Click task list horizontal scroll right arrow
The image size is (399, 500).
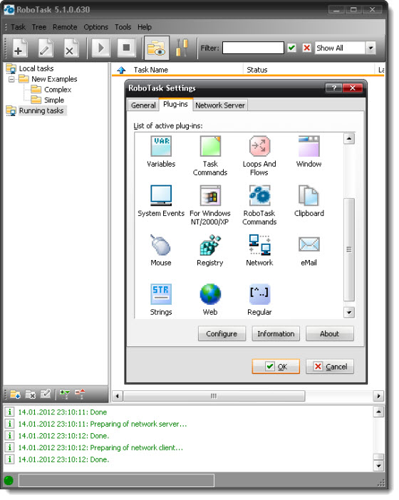pos(378,396)
